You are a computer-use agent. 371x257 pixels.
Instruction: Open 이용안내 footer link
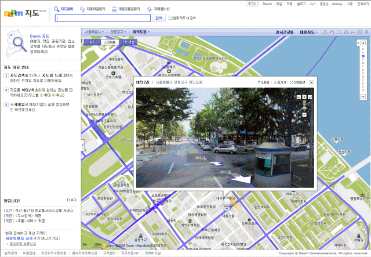coord(29,253)
